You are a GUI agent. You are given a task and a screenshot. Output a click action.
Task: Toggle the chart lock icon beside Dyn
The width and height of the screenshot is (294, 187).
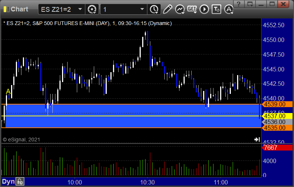tap(20, 181)
